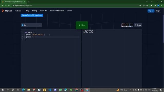164x92 pixels.
Task: Share this page from address bar
Action: point(144,6)
